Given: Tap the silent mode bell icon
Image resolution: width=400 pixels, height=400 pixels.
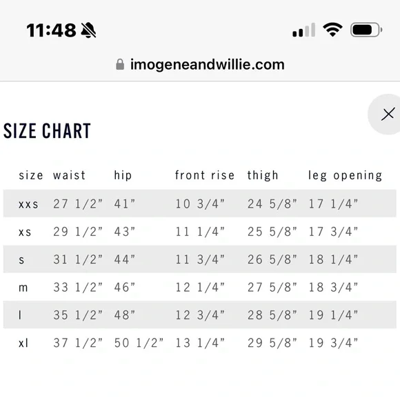Looking at the screenshot, I should point(88,30).
